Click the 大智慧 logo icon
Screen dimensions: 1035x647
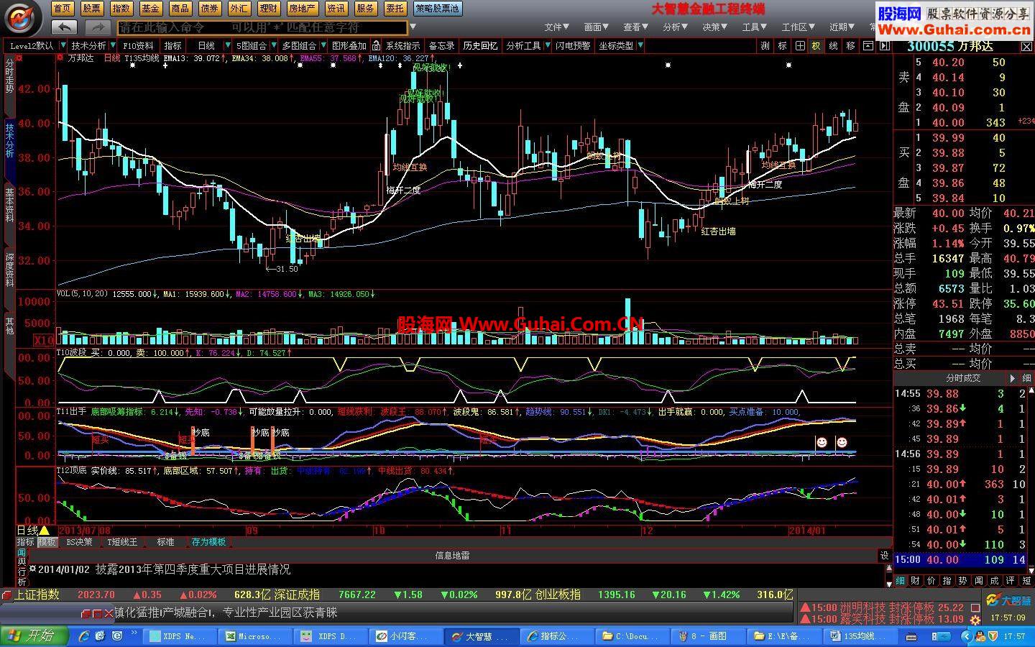(x=23, y=18)
